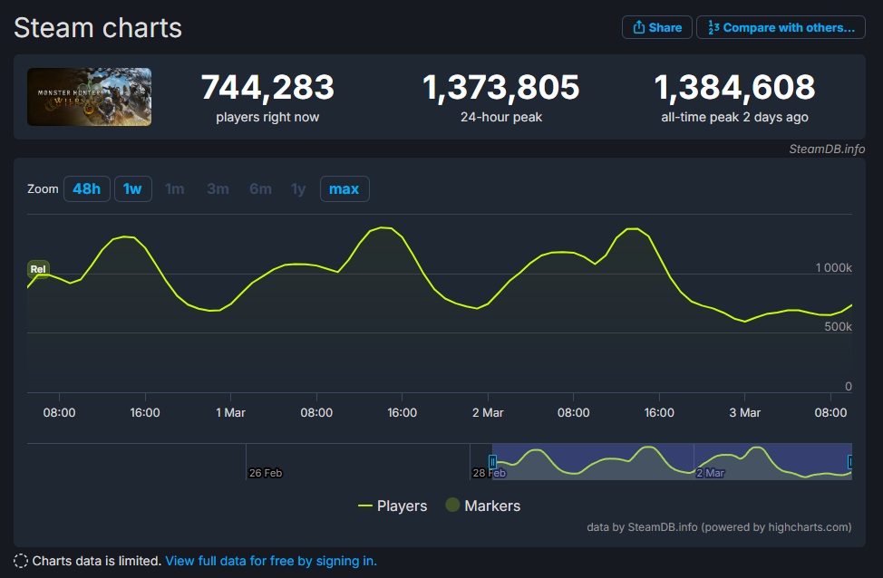Click the all-time peak 2 days ago caption

coord(734,117)
